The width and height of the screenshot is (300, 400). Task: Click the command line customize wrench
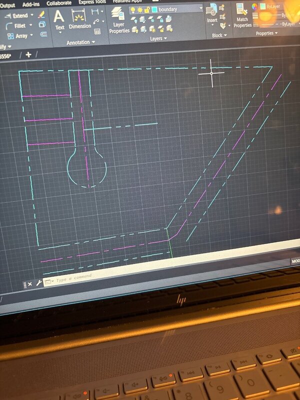coord(39,282)
